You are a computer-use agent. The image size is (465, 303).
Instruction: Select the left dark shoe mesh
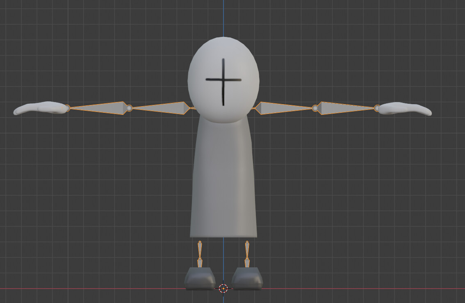[x=200, y=278]
